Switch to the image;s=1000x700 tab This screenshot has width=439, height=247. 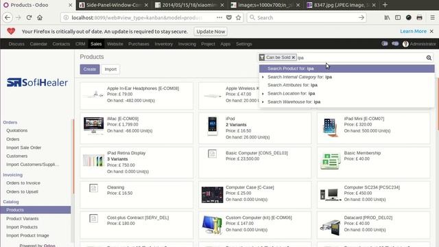click(265, 5)
